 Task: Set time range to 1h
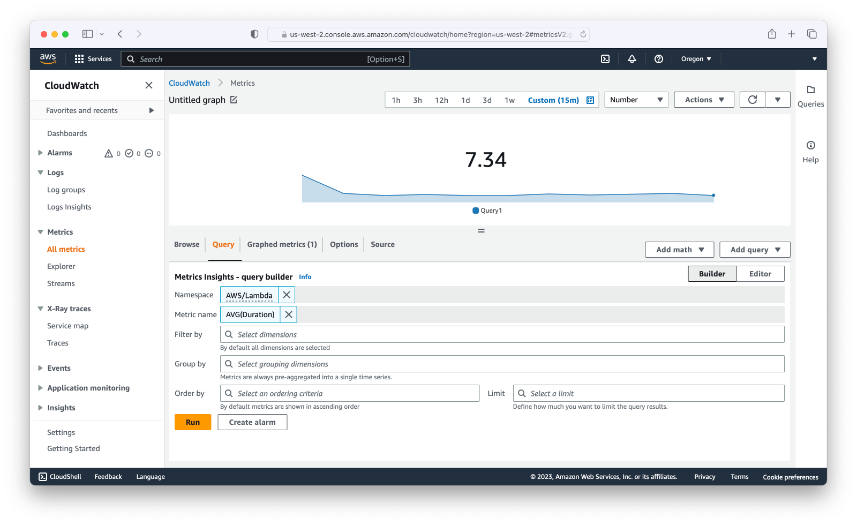point(396,100)
